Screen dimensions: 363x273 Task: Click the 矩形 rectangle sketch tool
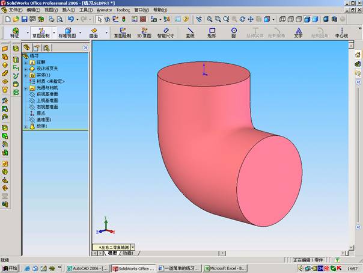click(212, 32)
